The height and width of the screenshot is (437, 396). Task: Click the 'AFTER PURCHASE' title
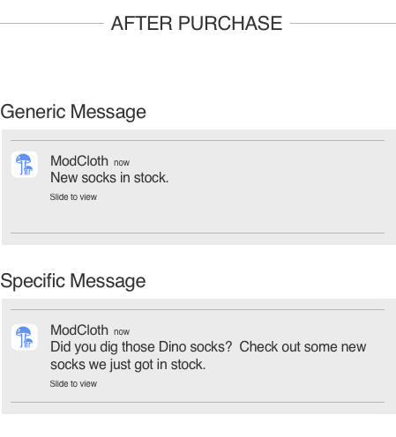(x=197, y=23)
